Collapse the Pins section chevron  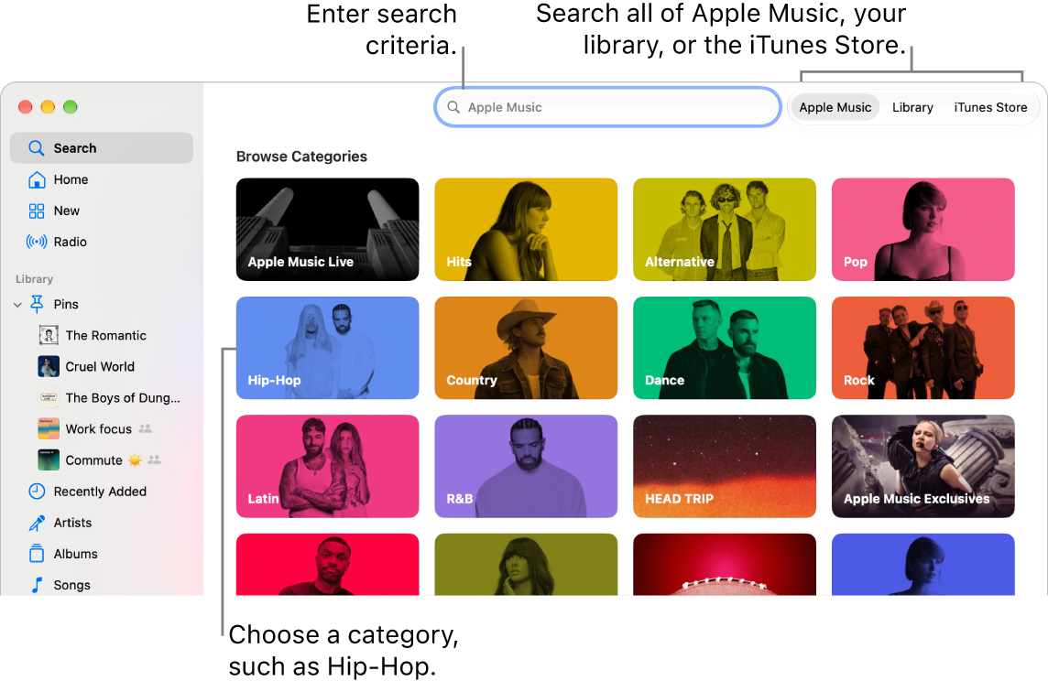click(17, 305)
